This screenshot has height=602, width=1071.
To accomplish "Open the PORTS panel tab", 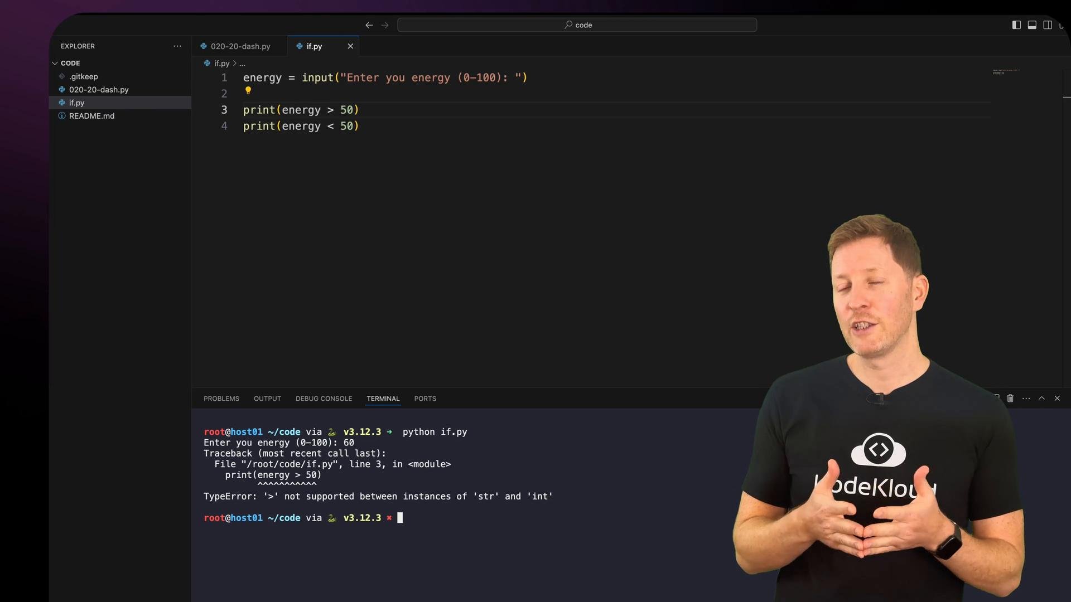I will pos(425,399).
